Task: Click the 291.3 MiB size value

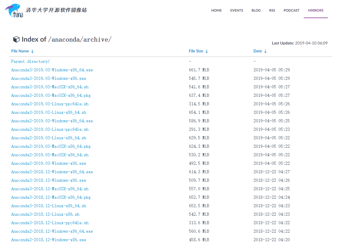Action: [199, 129]
